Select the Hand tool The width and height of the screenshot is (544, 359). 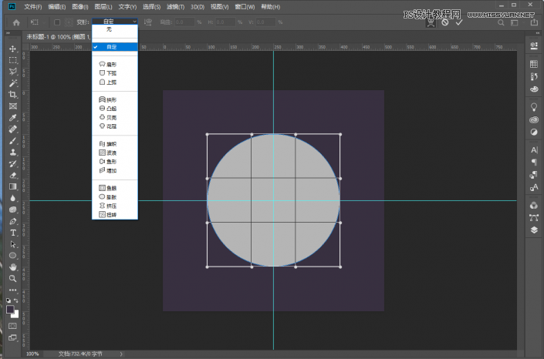point(13,267)
